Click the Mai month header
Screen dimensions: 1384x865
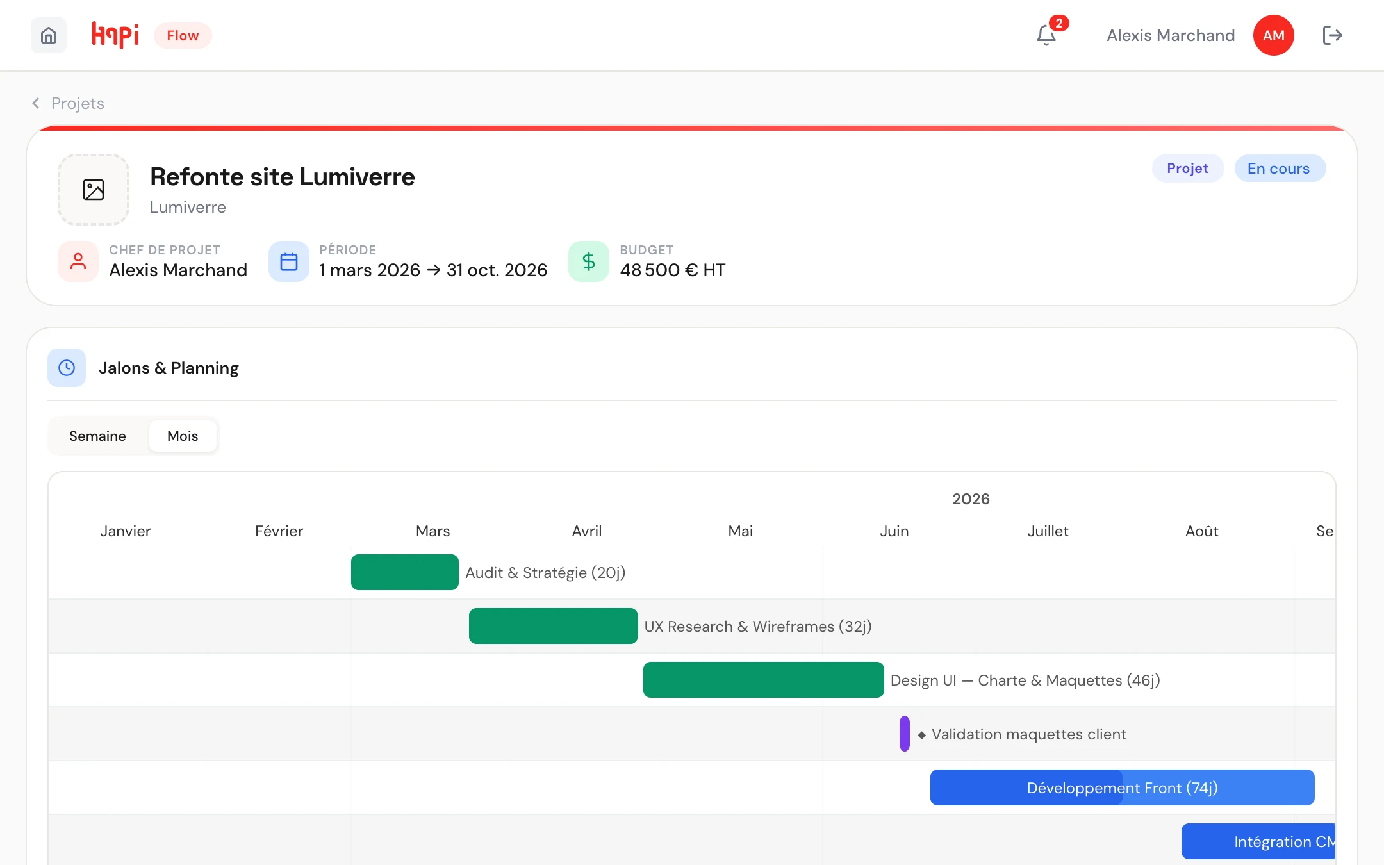741,531
